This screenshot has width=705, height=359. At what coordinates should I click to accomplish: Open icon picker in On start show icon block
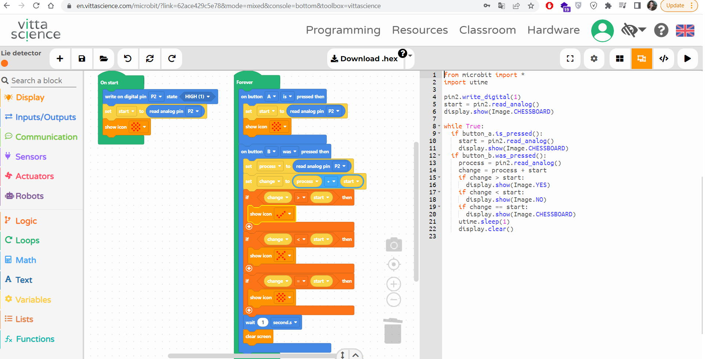tap(139, 127)
